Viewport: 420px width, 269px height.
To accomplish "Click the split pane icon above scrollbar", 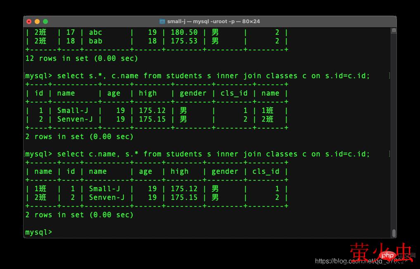I will (394, 31).
